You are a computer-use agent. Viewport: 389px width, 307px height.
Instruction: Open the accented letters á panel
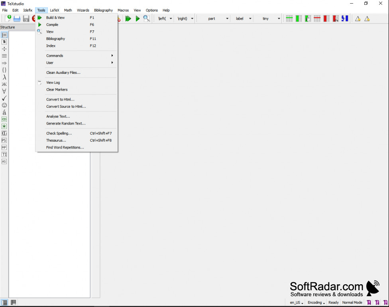click(x=4, y=112)
